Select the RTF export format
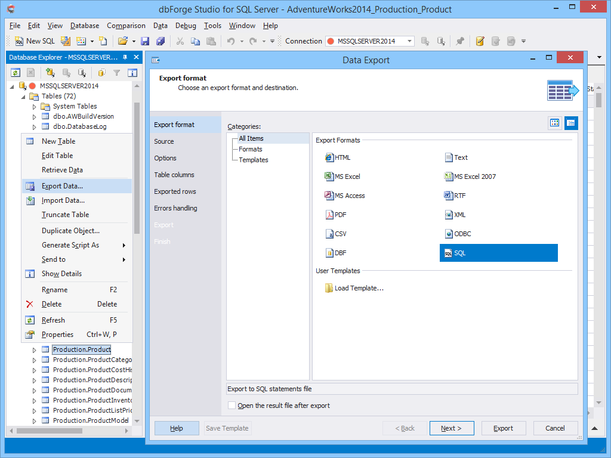Viewport: 611px width, 458px height. [x=455, y=196]
